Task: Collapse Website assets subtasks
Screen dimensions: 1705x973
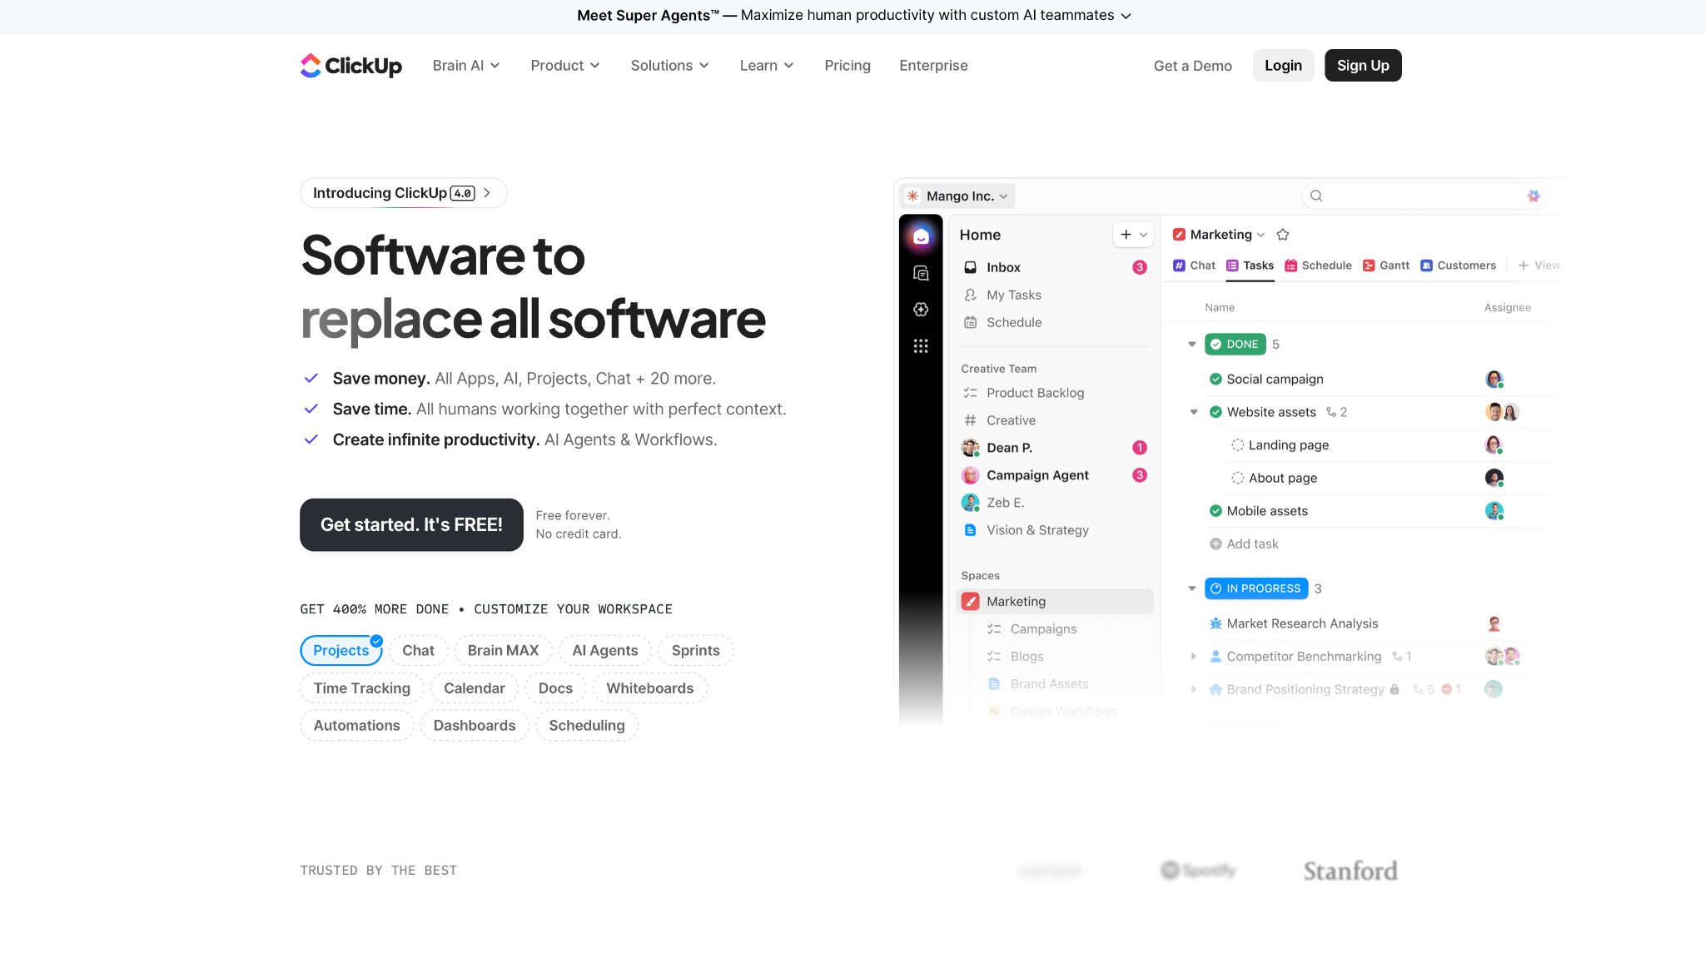Action: pos(1194,412)
